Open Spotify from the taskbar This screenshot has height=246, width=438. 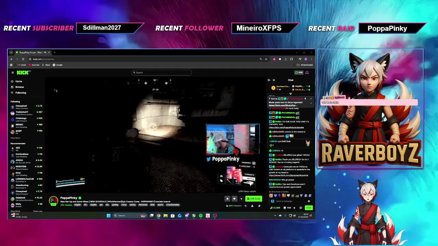pyautogui.click(x=201, y=216)
